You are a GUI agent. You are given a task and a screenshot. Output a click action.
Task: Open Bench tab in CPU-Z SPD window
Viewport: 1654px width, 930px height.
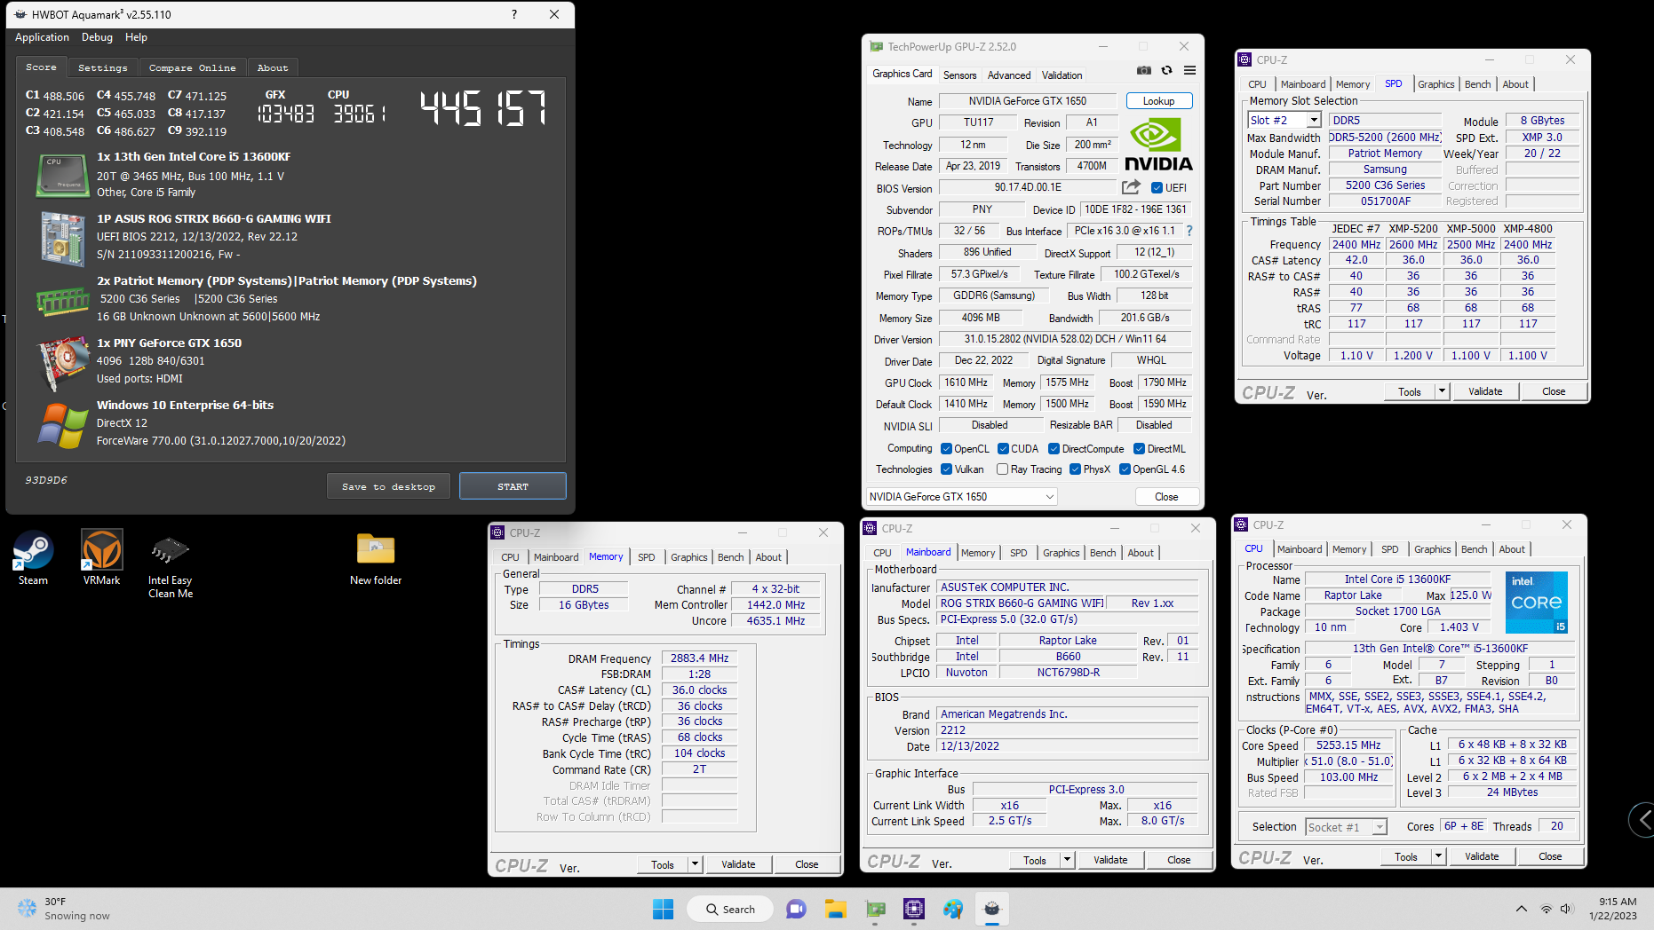[x=1477, y=84]
